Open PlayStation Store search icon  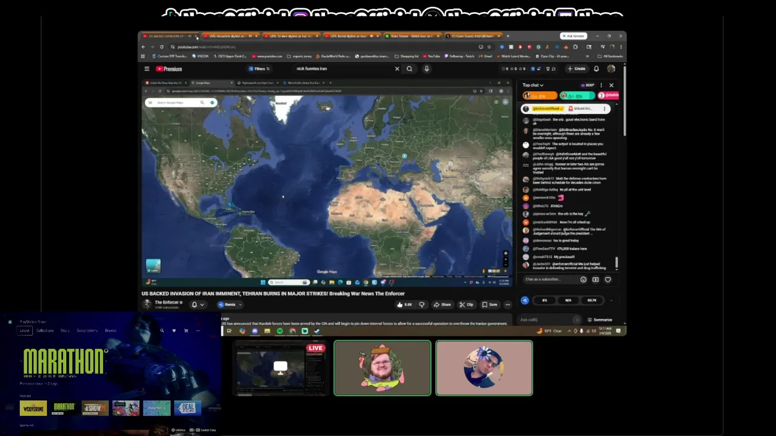pyautogui.click(x=162, y=331)
